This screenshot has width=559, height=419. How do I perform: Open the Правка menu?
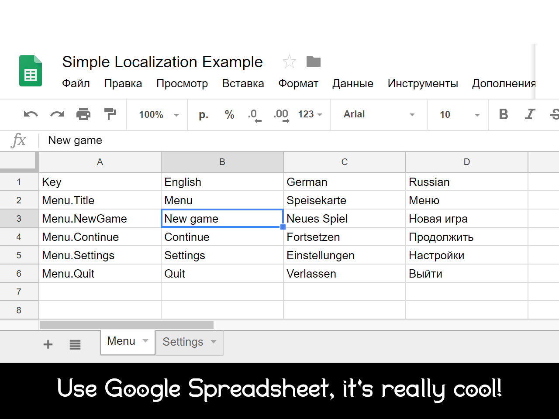(123, 83)
